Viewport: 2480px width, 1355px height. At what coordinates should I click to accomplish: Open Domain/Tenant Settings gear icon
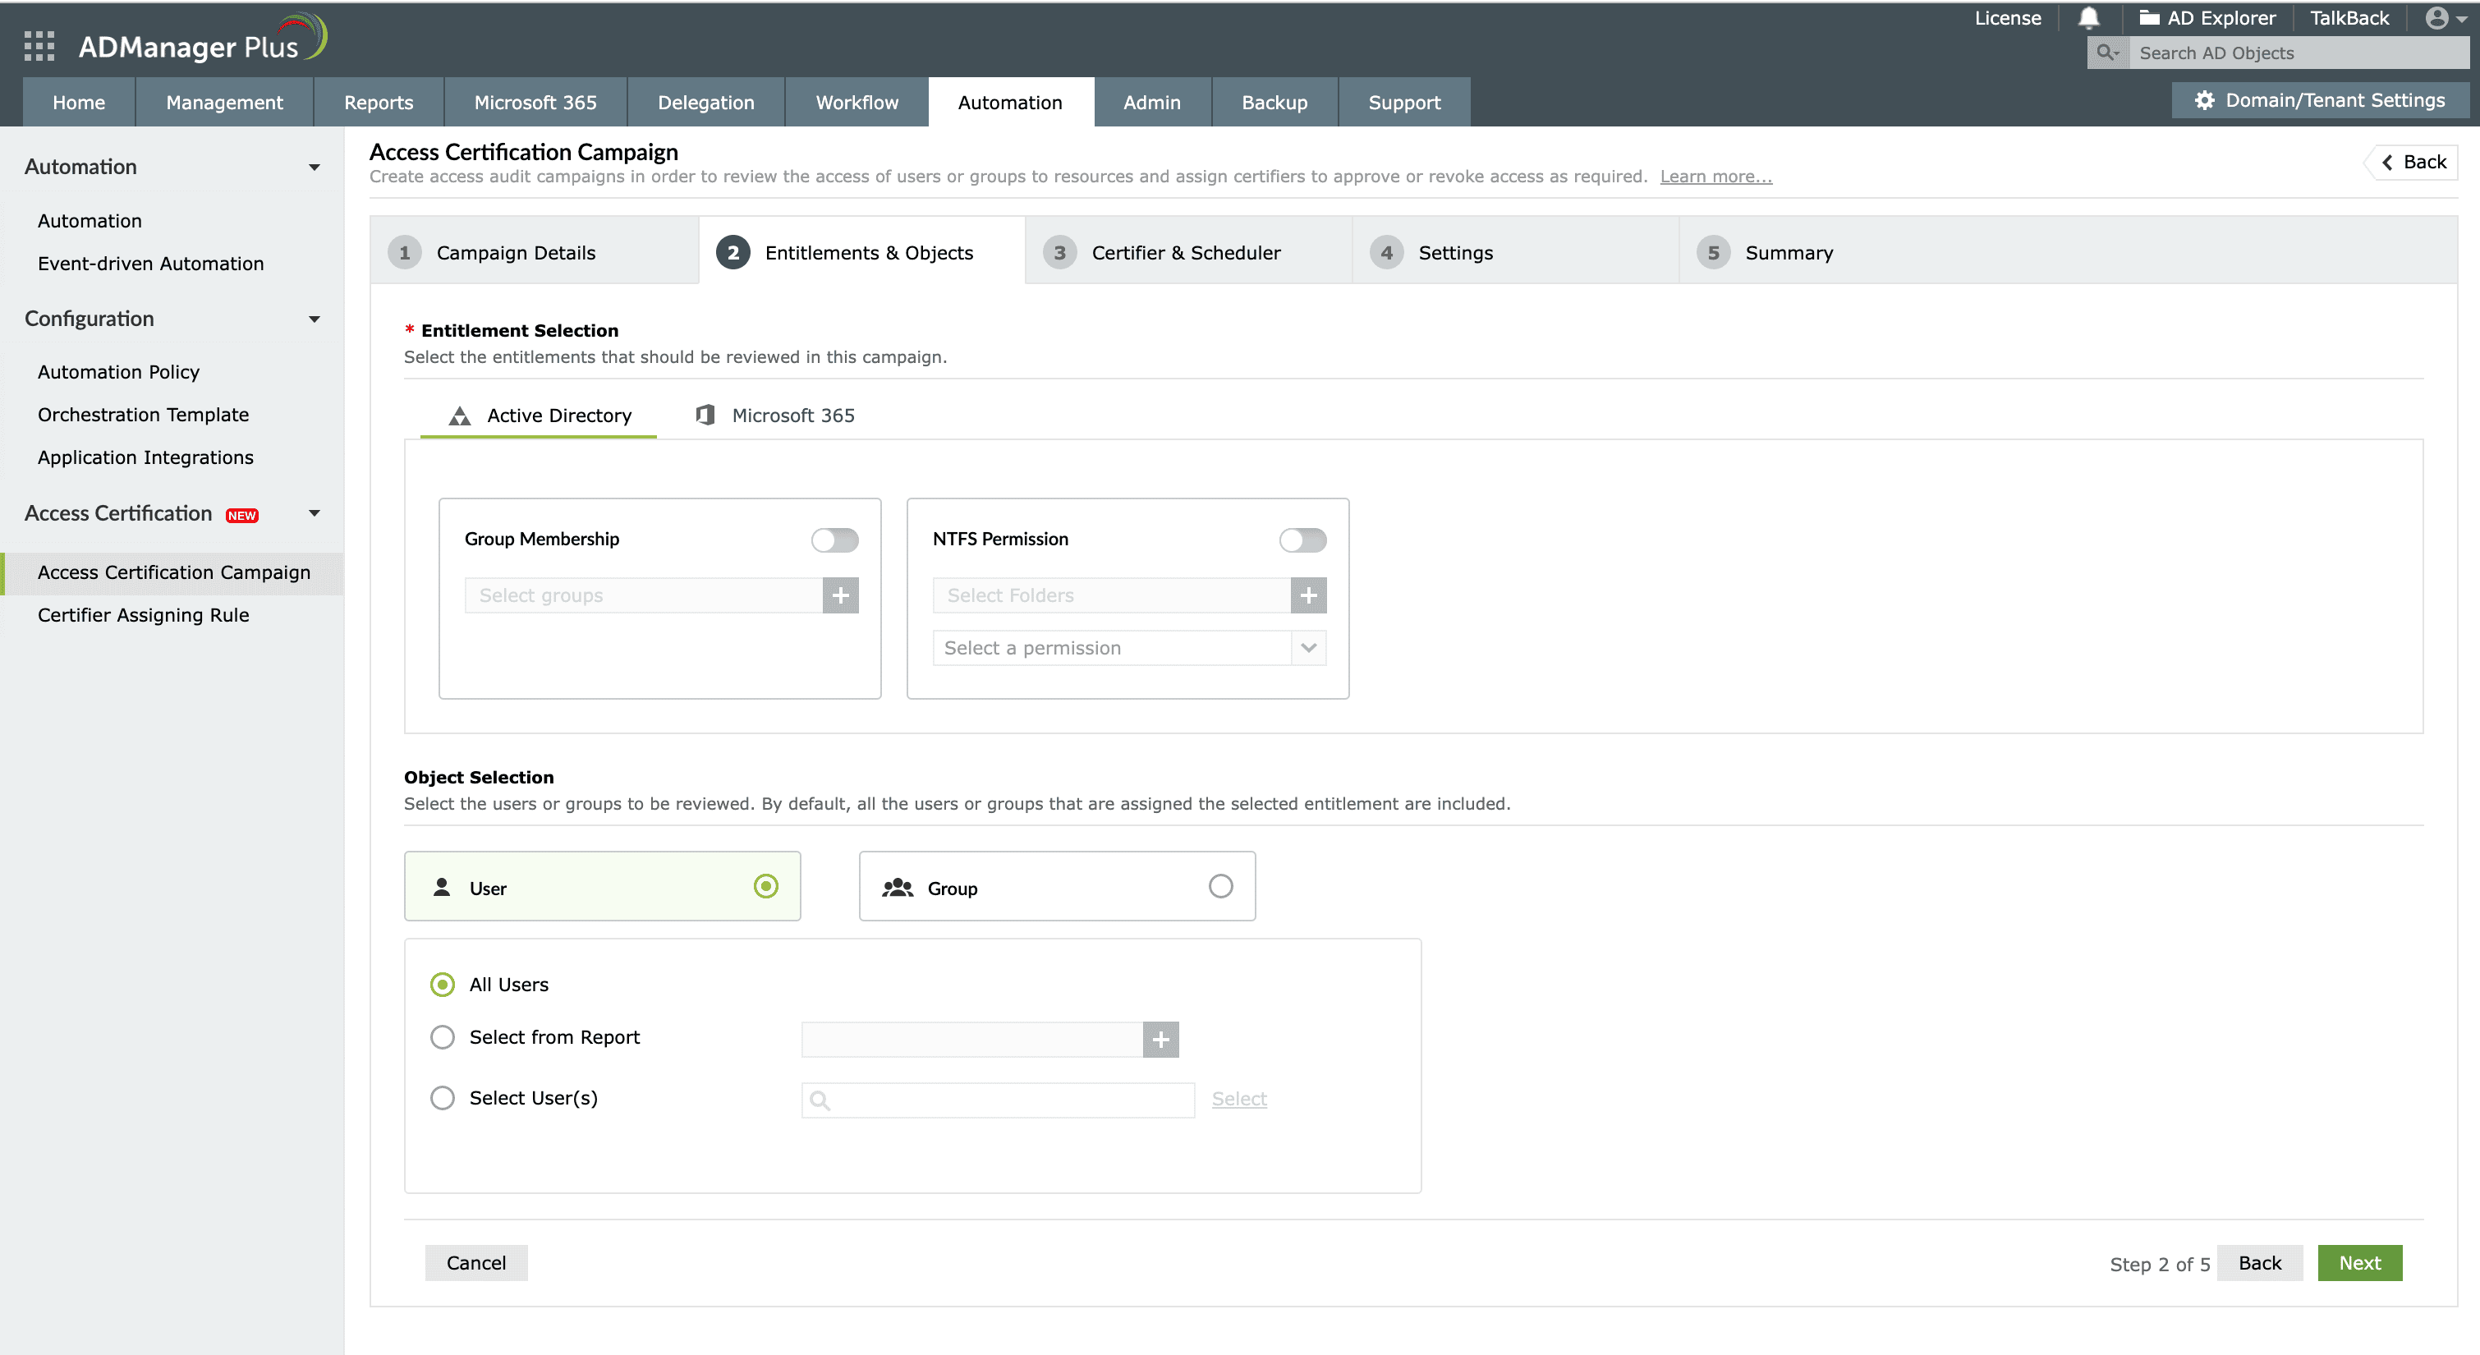click(2205, 100)
